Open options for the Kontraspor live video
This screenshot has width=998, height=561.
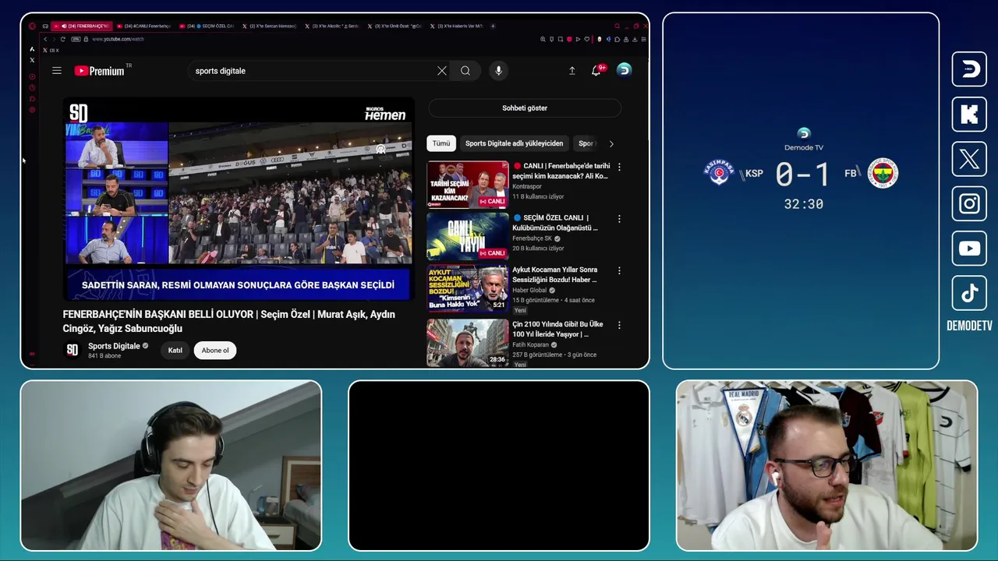pyautogui.click(x=619, y=167)
